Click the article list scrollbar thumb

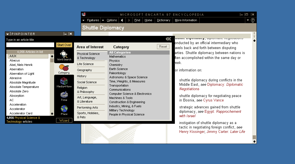52,60
